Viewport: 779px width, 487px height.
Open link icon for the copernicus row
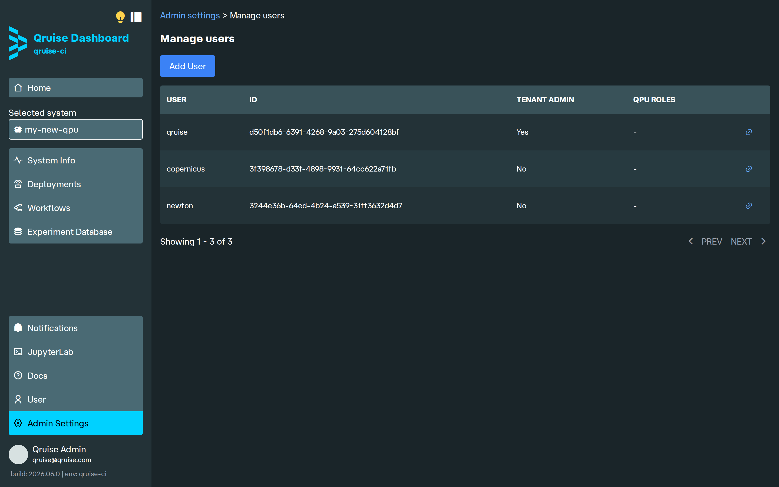pyautogui.click(x=749, y=169)
